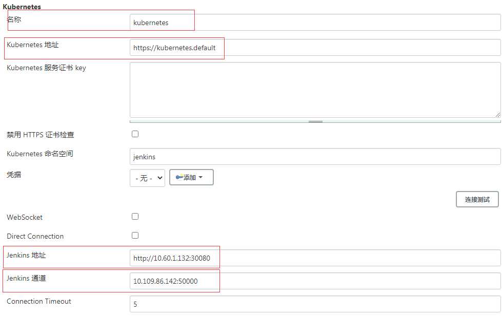502x317 pixels.
Task: Enable 禁用 HTTPS 证书检查 checkbox
Action: (x=135, y=134)
